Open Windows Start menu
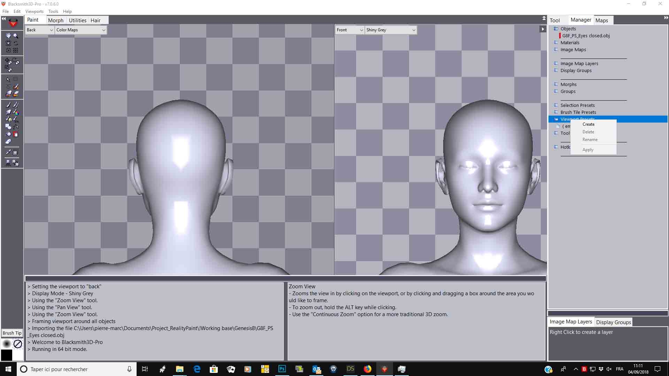669x376 pixels. [x=8, y=369]
